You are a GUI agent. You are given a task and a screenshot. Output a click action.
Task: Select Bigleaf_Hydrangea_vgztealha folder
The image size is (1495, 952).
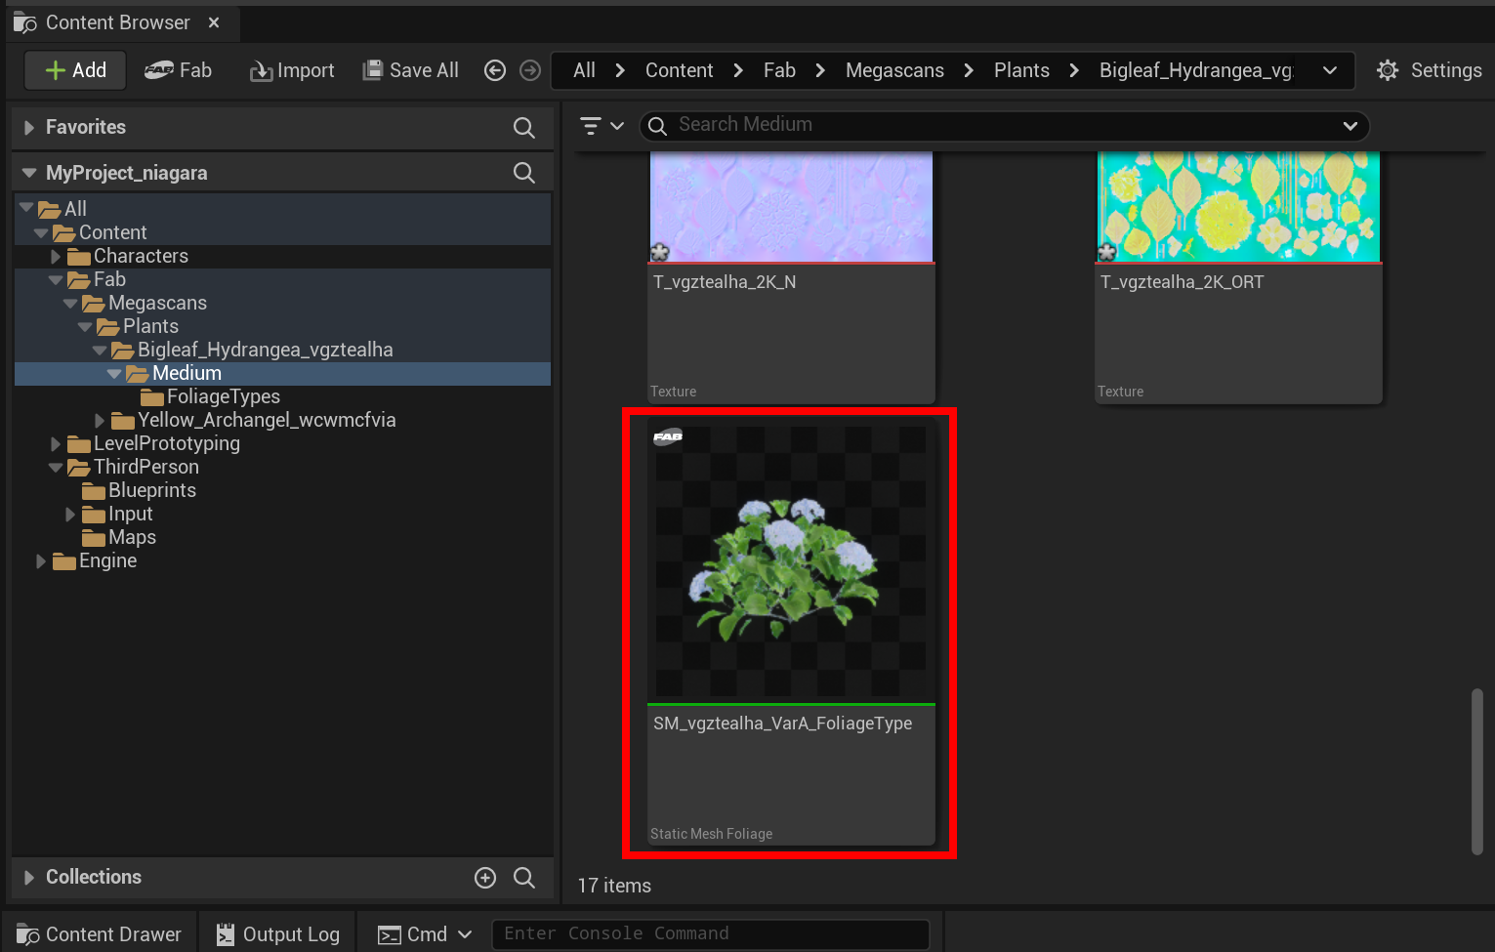[265, 350]
